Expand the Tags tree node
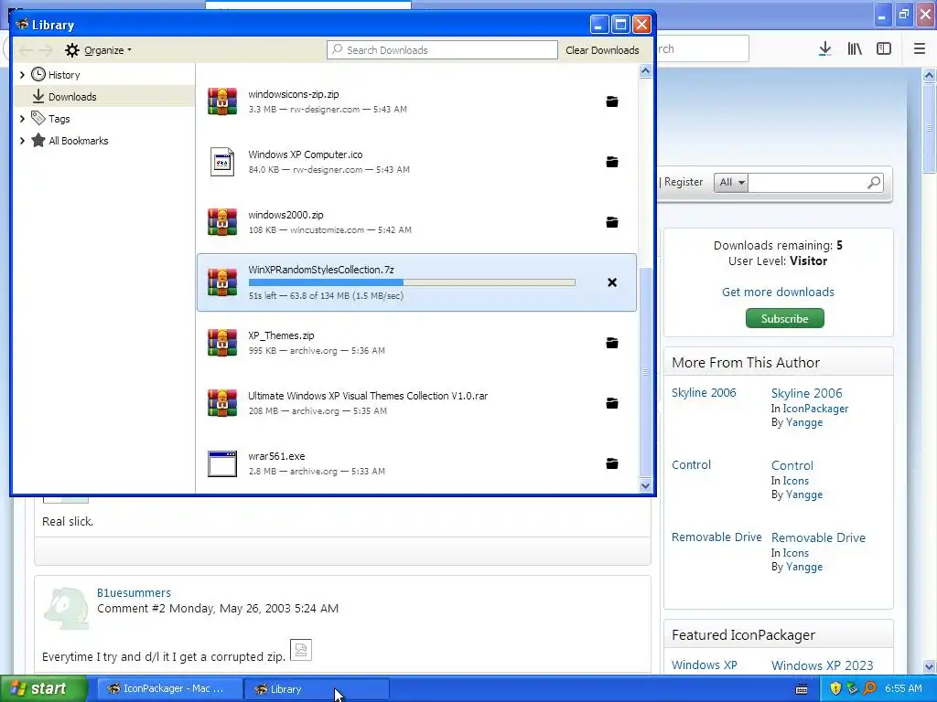Image resolution: width=937 pixels, height=702 pixels. click(22, 119)
